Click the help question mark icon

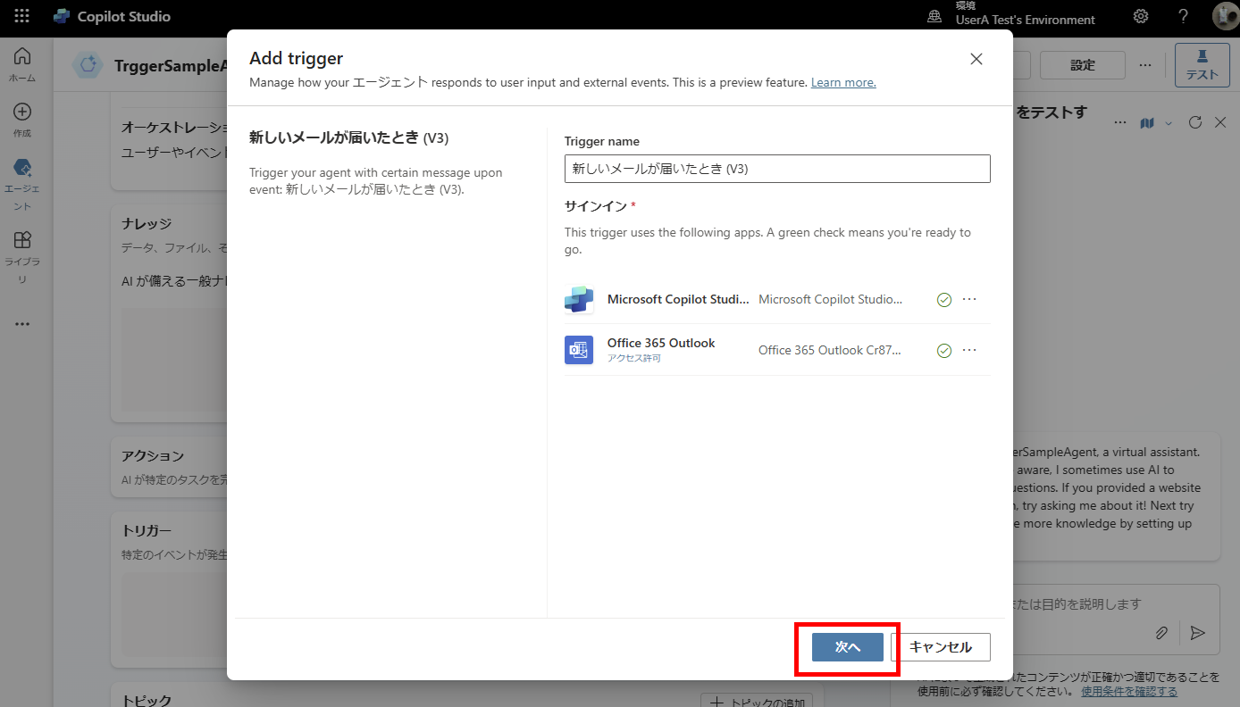pyautogui.click(x=1182, y=15)
